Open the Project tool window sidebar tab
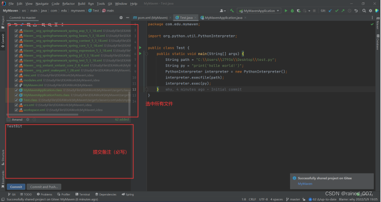381x202 pixels. click(3, 23)
